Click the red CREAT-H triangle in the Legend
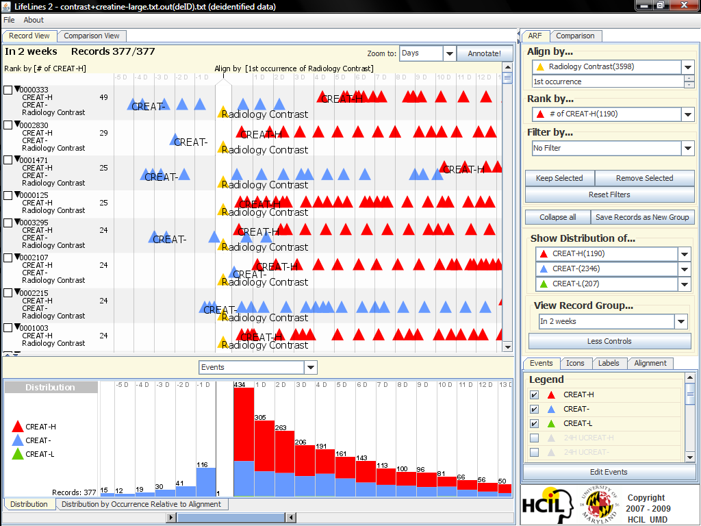The image size is (701, 526). pyautogui.click(x=551, y=395)
